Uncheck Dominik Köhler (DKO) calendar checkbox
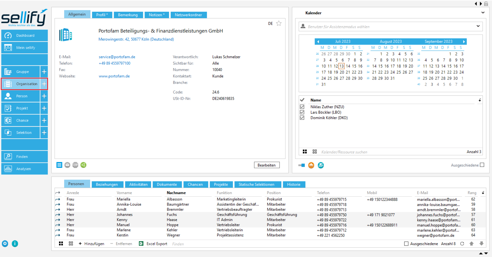Screen dimensions: 492x257 [x=302, y=118]
